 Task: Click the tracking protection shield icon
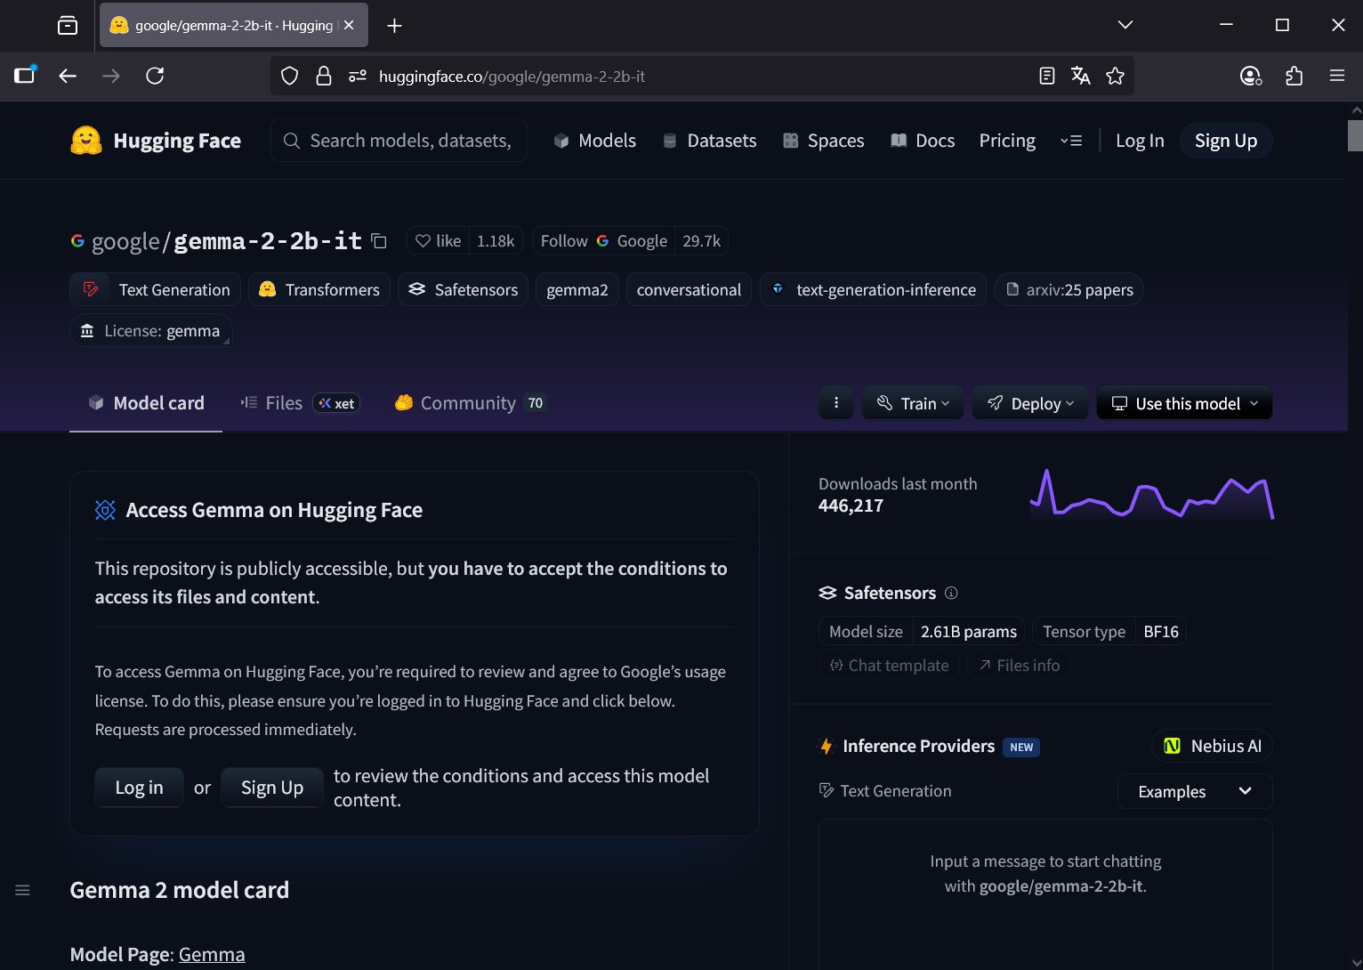[289, 77]
